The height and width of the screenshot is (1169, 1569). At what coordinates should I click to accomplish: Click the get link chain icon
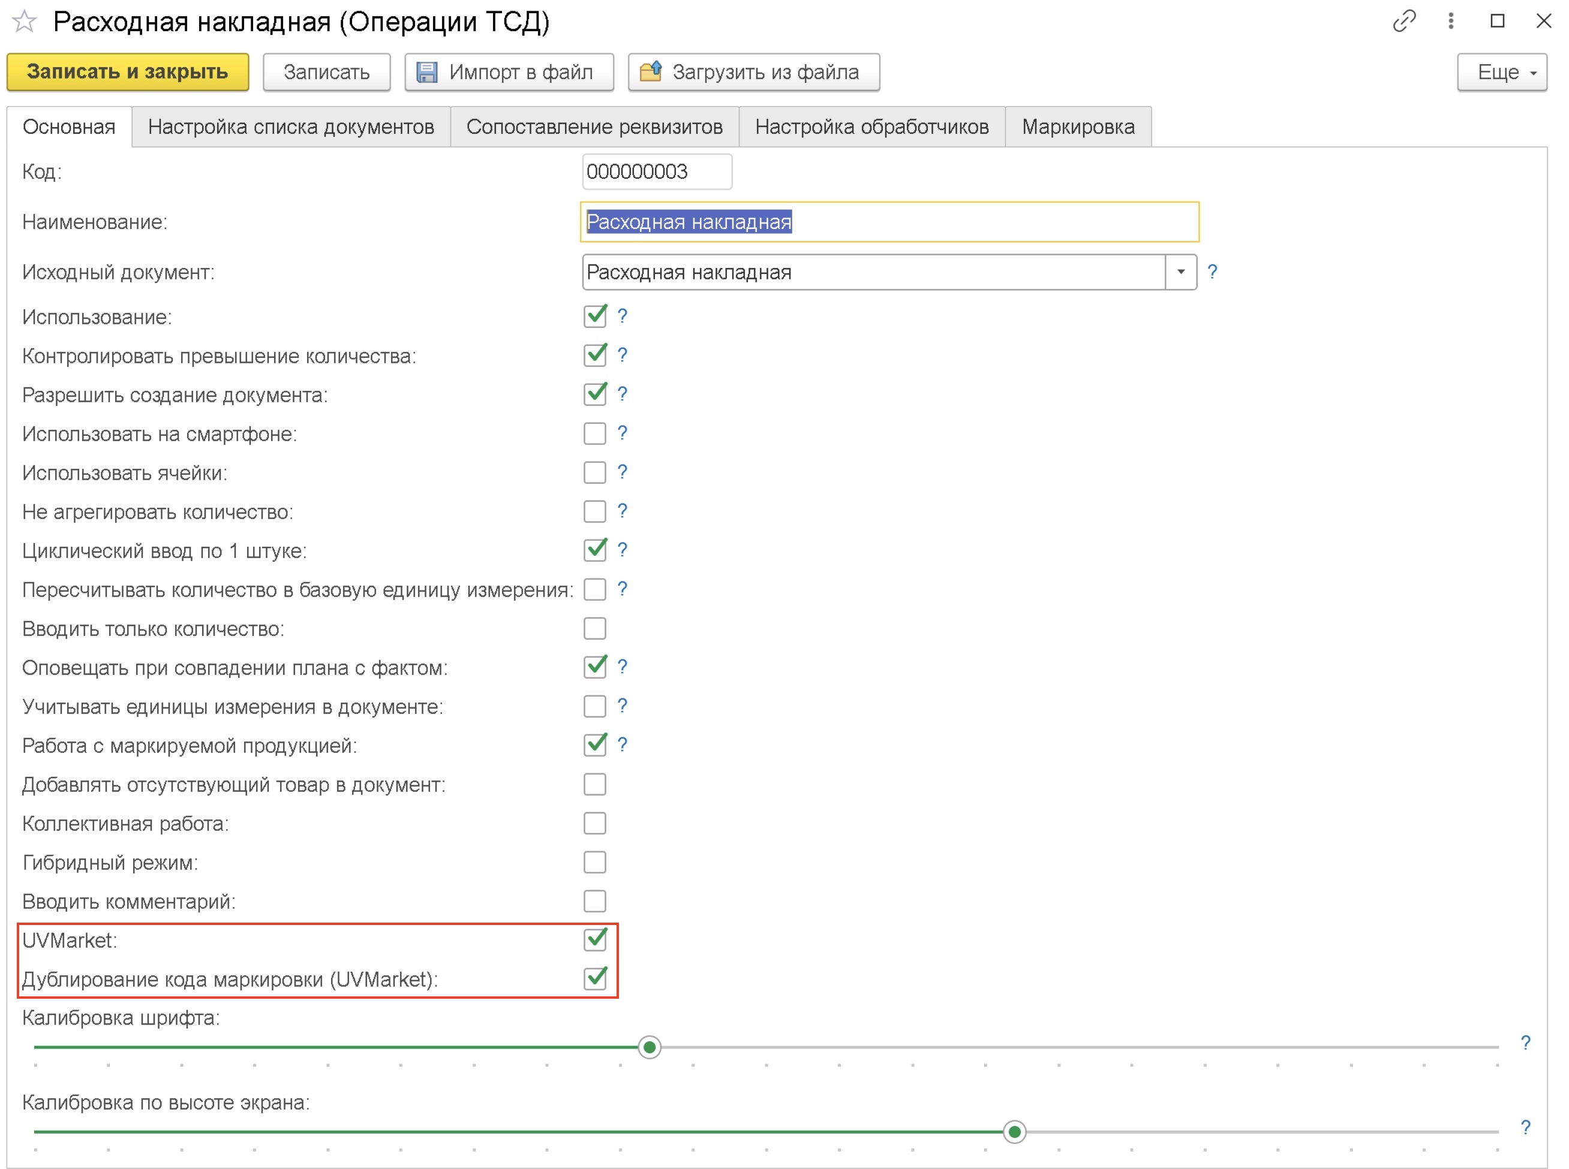(1403, 21)
